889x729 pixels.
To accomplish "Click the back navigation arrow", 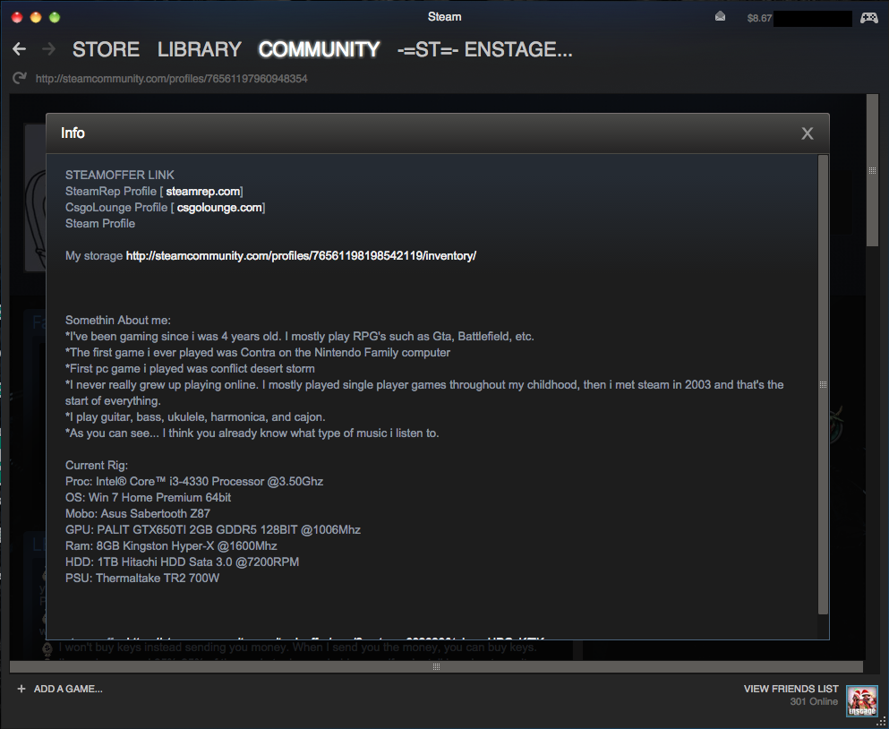I will click(19, 49).
